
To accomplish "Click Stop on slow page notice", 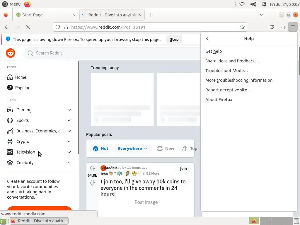I will pyautogui.click(x=174, y=40).
